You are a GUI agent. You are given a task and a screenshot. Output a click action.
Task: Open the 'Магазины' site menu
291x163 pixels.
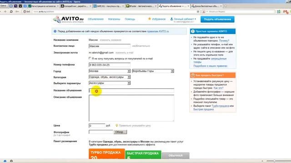pyautogui.click(x=114, y=19)
